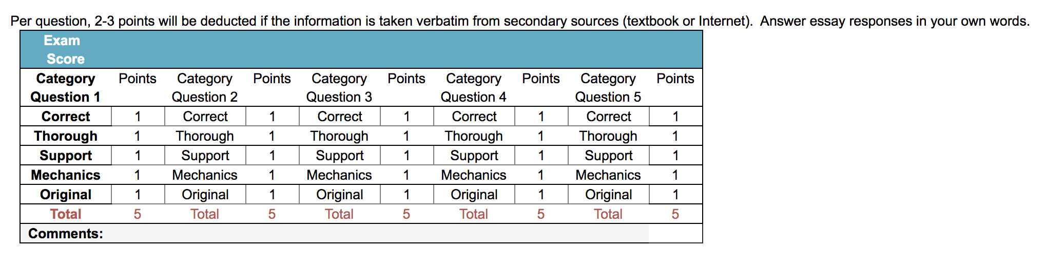The height and width of the screenshot is (265, 1064).
Task: Select Category Question 5 header cell
Action: pyautogui.click(x=608, y=88)
